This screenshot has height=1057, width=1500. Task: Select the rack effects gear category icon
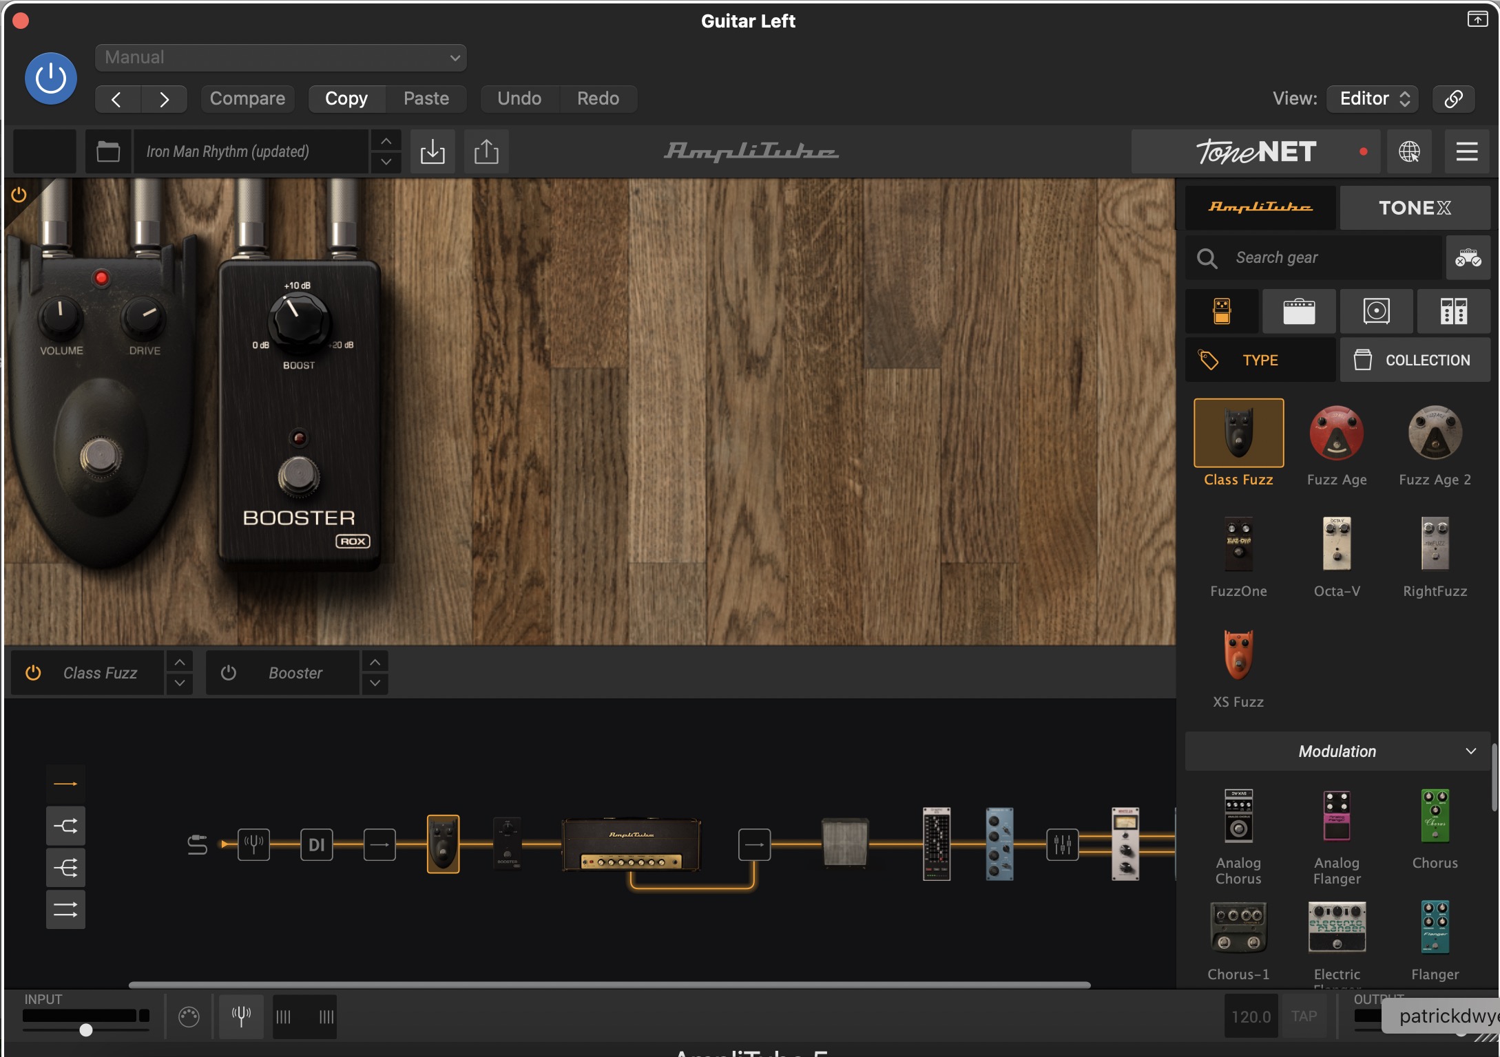[1453, 312]
